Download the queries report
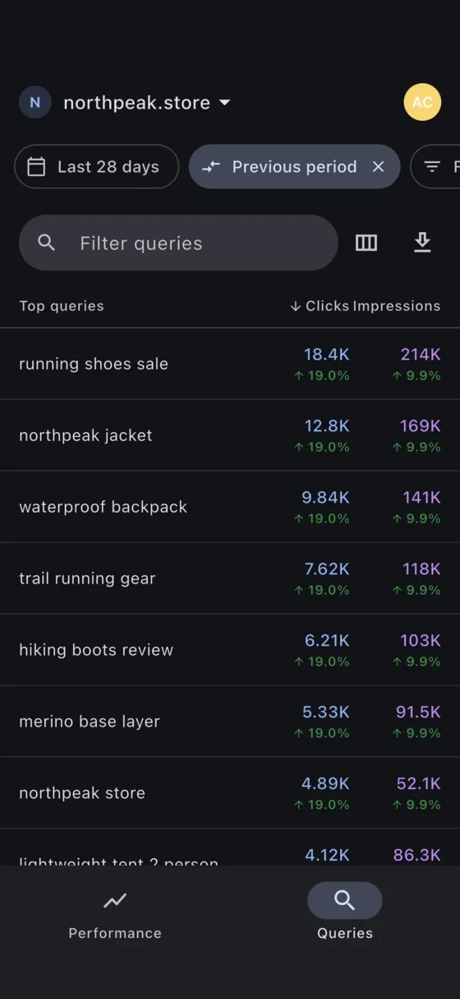The image size is (460, 999). tap(422, 243)
